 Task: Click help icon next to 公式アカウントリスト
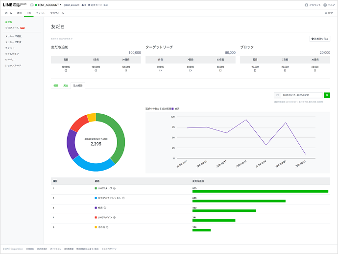[x=122, y=198]
